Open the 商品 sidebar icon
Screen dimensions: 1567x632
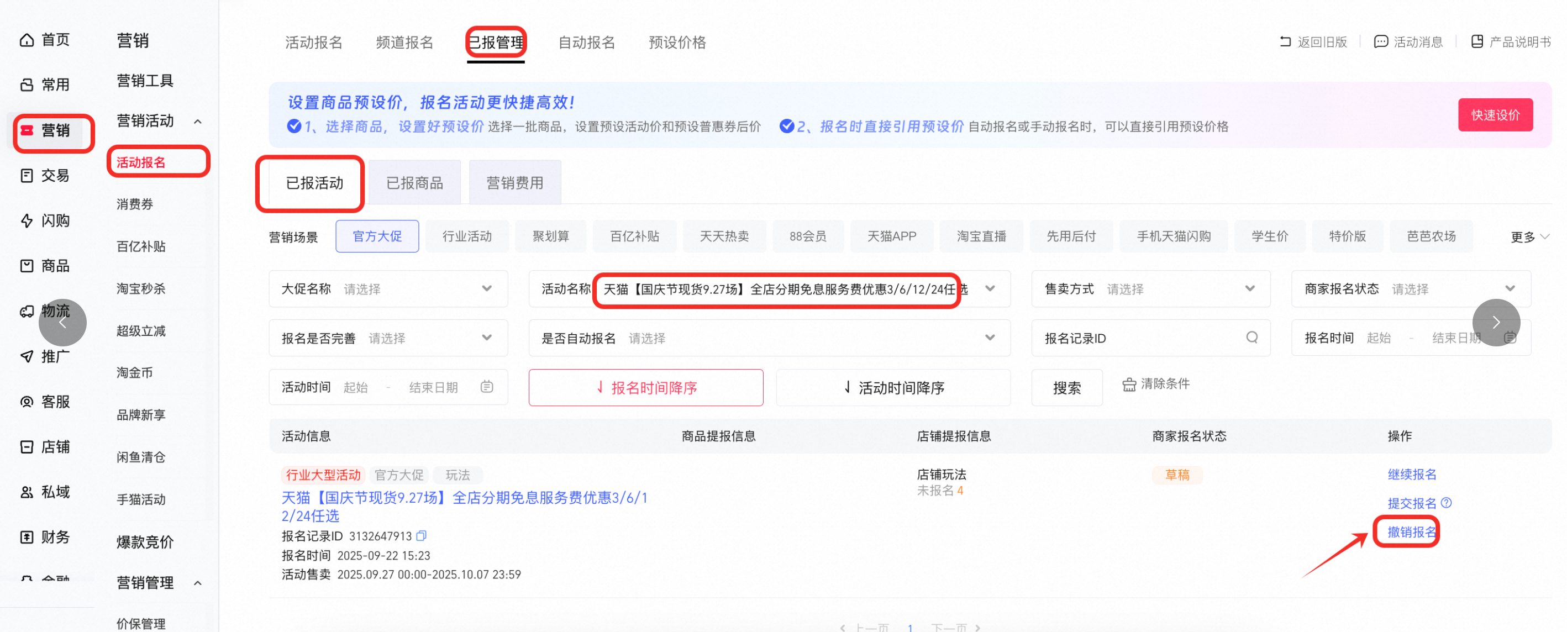[27, 266]
